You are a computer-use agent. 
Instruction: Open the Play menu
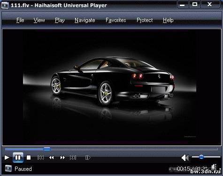(60, 20)
